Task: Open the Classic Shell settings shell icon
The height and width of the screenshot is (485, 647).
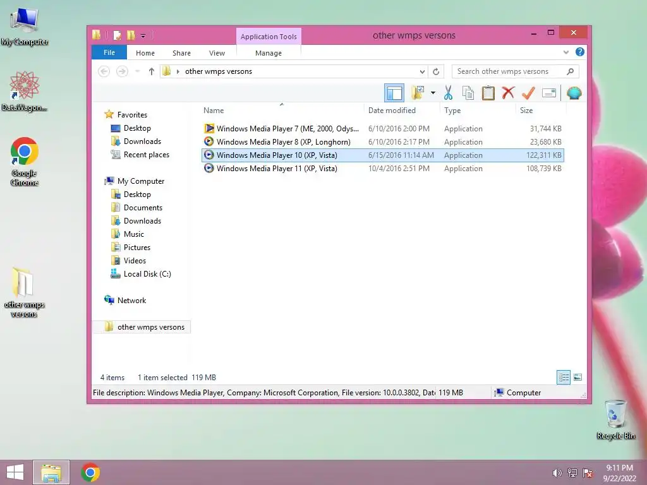Action: tap(574, 93)
